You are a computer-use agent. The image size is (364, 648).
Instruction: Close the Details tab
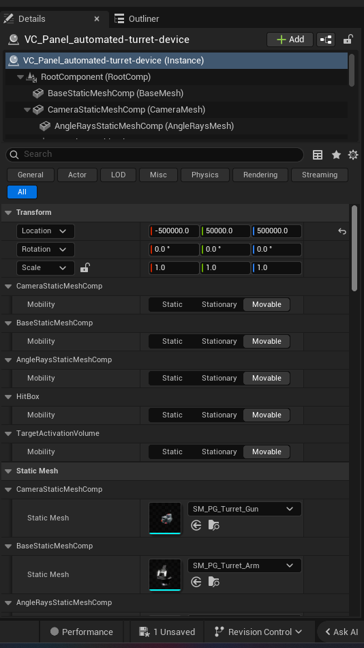pos(97,18)
